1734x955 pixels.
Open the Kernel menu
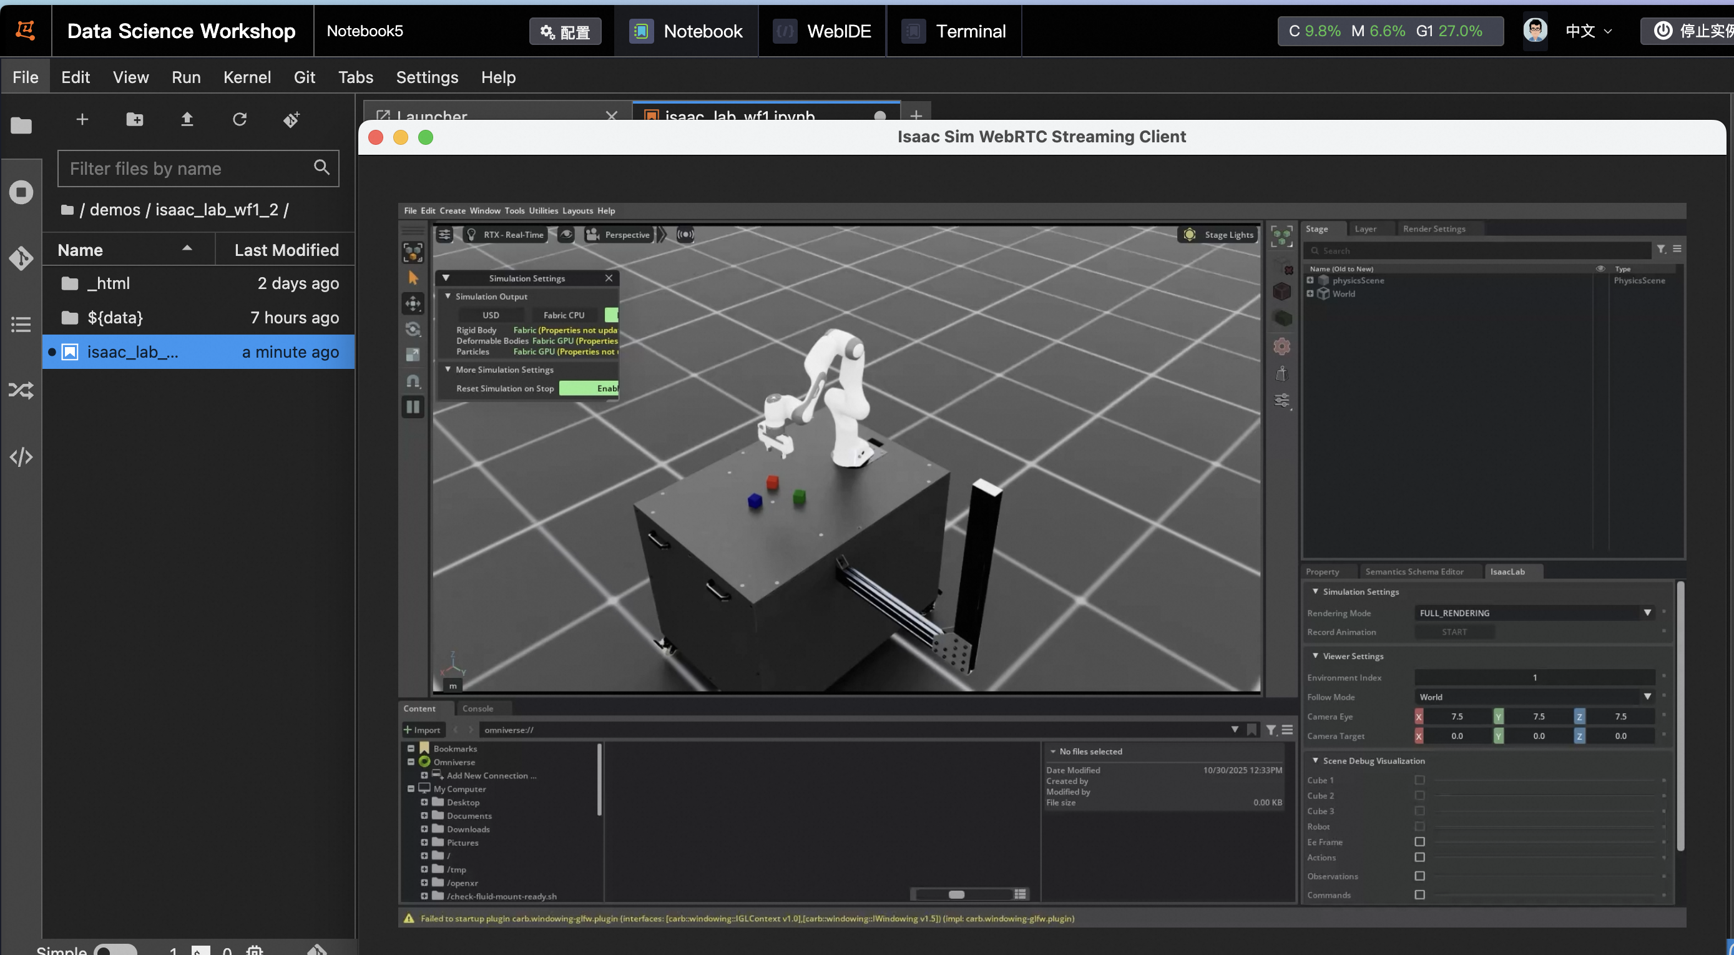pyautogui.click(x=247, y=77)
